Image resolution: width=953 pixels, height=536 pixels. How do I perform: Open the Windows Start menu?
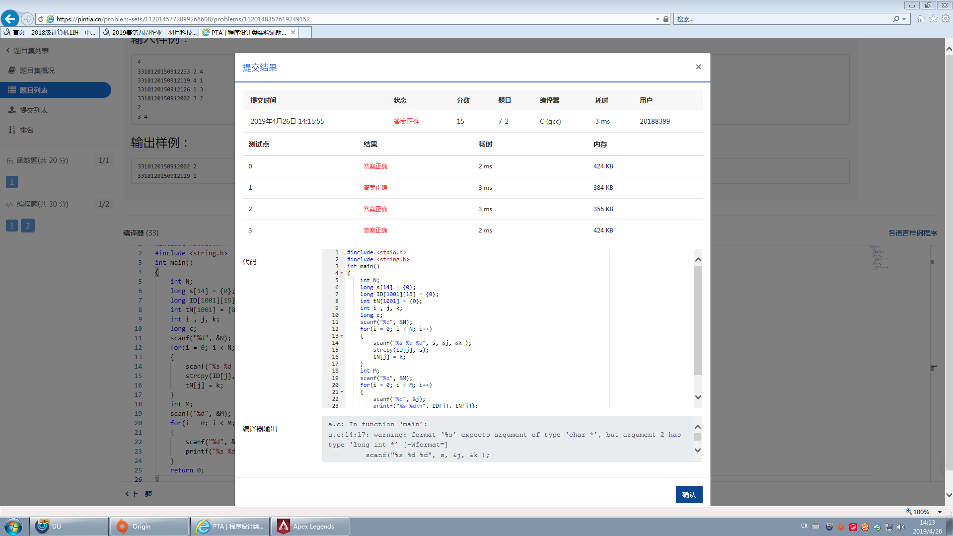[x=13, y=526]
